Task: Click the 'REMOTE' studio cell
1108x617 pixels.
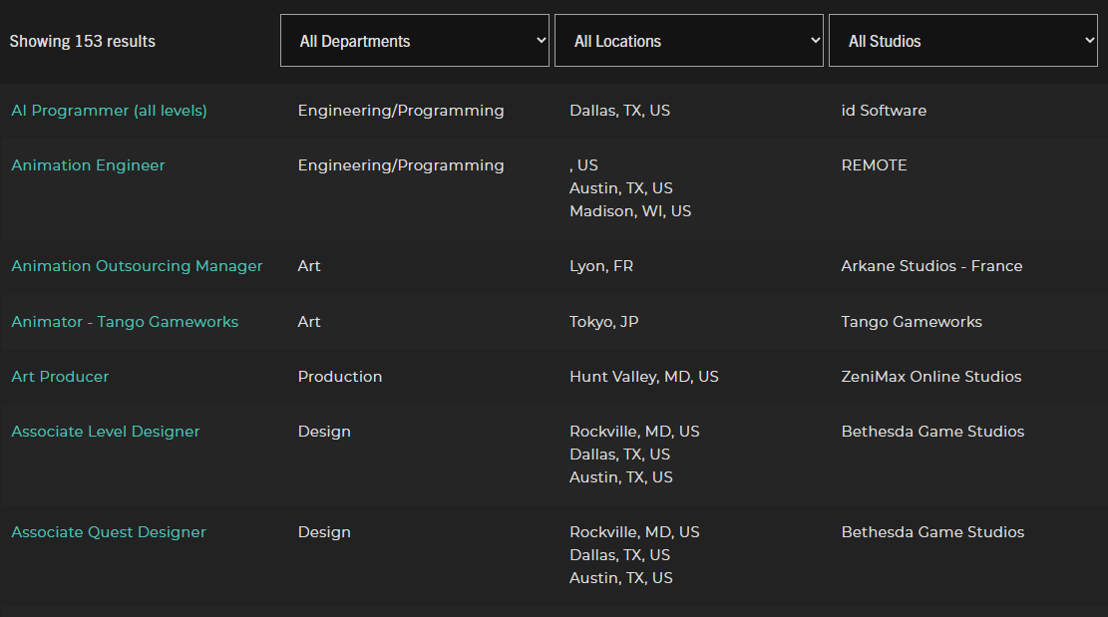Action: 874,165
